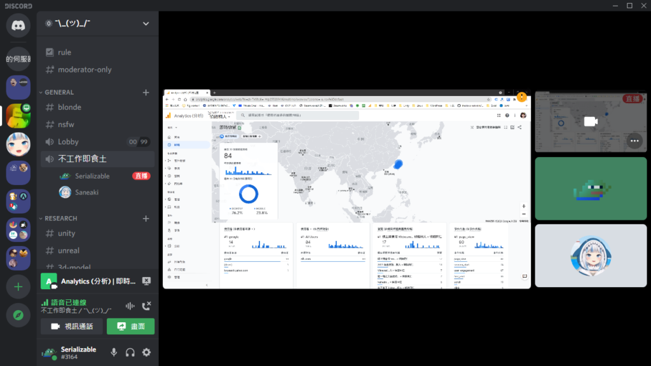Select the Gawr Gura avatar participant tile

coord(591,255)
